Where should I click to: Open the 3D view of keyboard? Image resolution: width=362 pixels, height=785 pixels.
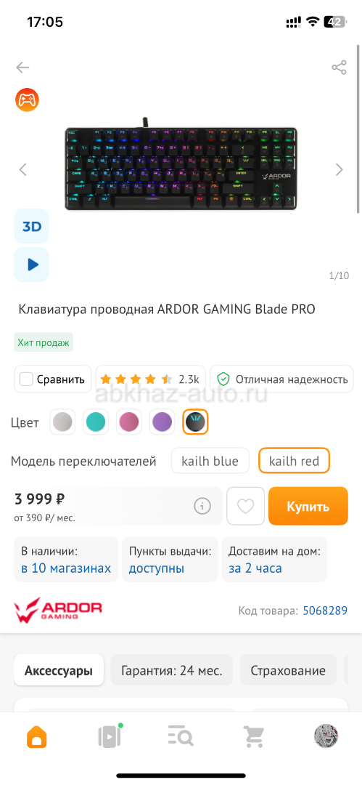coord(31,226)
